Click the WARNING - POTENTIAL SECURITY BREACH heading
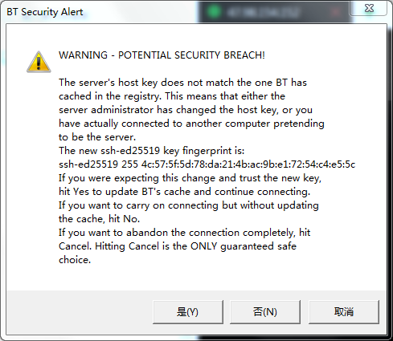 click(162, 55)
